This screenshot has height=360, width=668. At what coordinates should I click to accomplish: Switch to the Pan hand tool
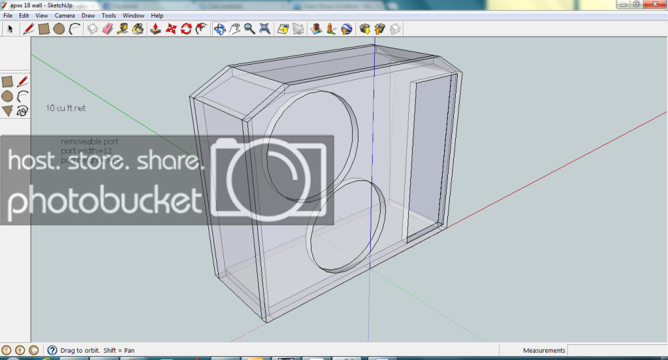point(234,29)
